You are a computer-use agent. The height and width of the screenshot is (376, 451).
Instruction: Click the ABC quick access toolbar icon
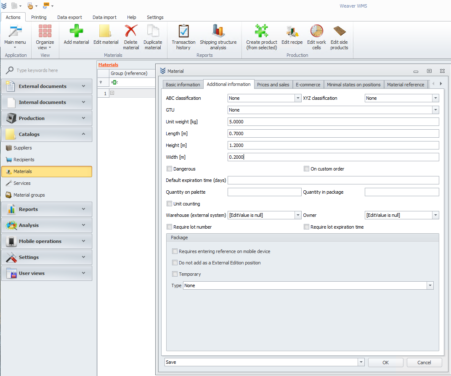[46, 6]
